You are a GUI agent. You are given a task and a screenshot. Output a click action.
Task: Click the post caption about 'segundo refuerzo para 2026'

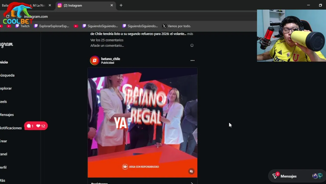(x=138, y=34)
